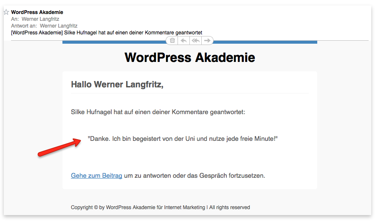This screenshot has height=221, width=375.
Task: Click the greeting 'Hallo Werner Langfritz,'
Action: (117, 84)
